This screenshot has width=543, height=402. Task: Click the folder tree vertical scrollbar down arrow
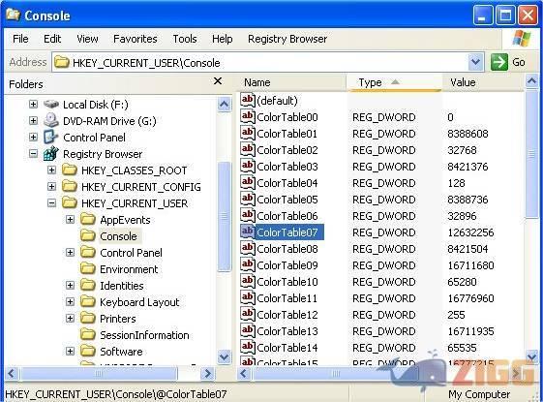pyautogui.click(x=224, y=357)
